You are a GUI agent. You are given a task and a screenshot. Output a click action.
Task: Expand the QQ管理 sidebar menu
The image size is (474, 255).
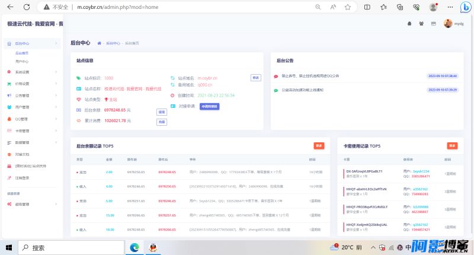tap(32, 119)
